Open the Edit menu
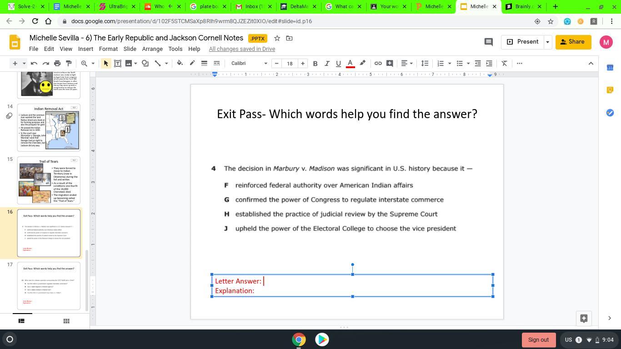 click(x=49, y=49)
